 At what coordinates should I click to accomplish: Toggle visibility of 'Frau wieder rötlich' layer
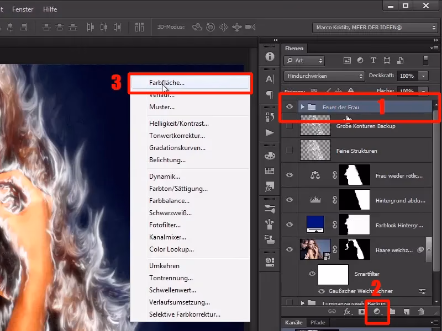coord(289,175)
